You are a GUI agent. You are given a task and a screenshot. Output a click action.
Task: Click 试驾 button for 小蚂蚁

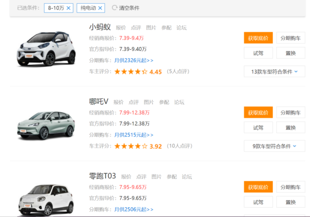[x=258, y=53]
